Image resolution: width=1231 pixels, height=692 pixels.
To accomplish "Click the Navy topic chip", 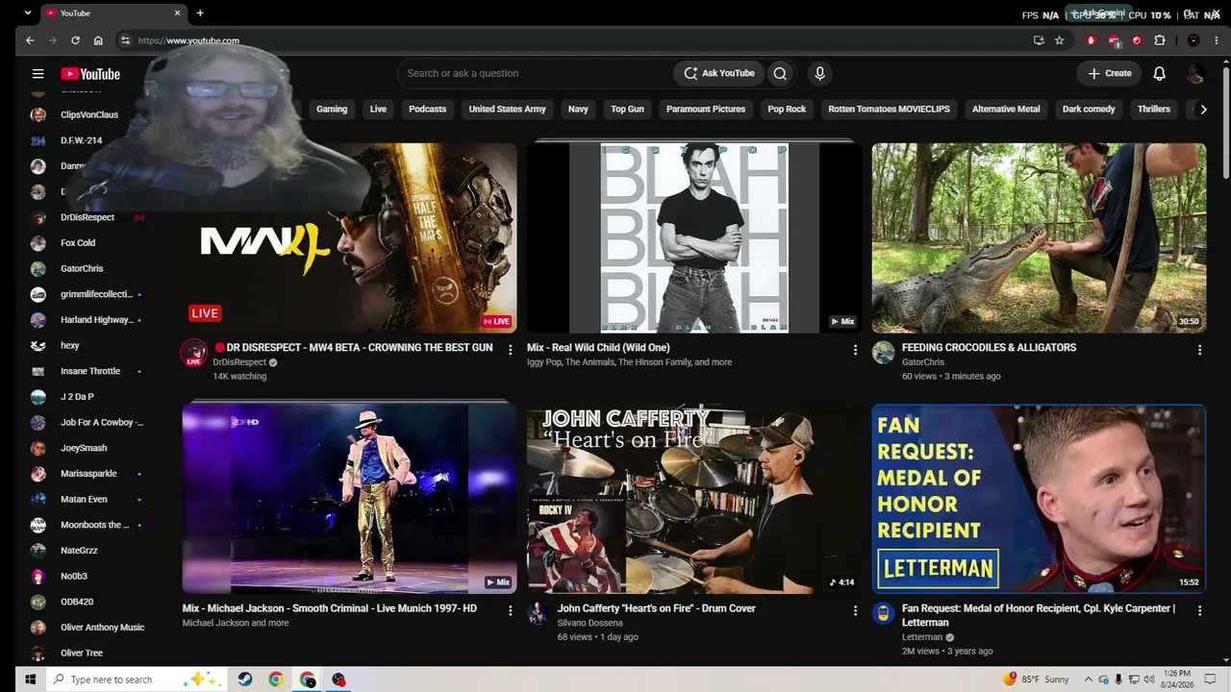I will (x=578, y=110).
